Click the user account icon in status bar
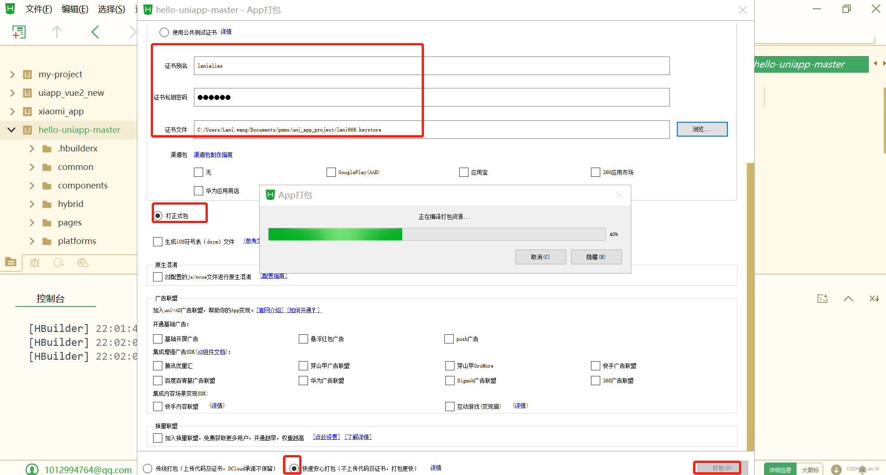886x475 pixels. pos(32,469)
